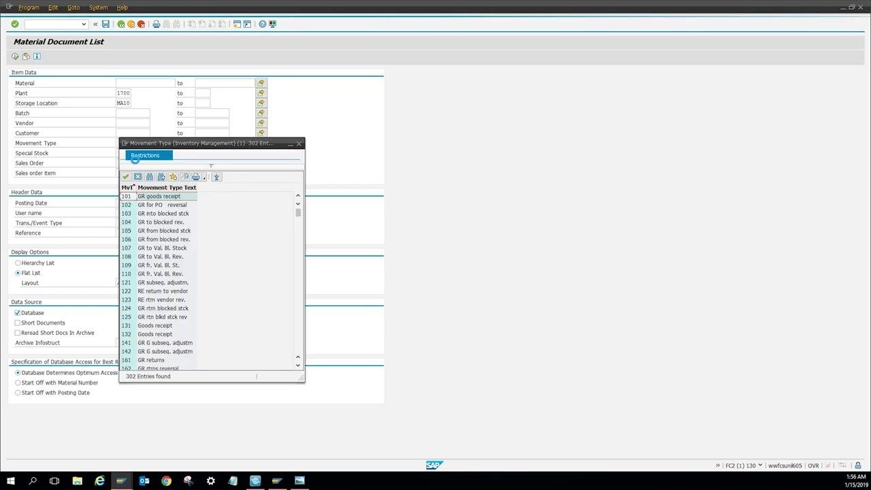871x490 pixels.
Task: Click the green Enter checkmark in the toolbar
Action: click(x=15, y=24)
